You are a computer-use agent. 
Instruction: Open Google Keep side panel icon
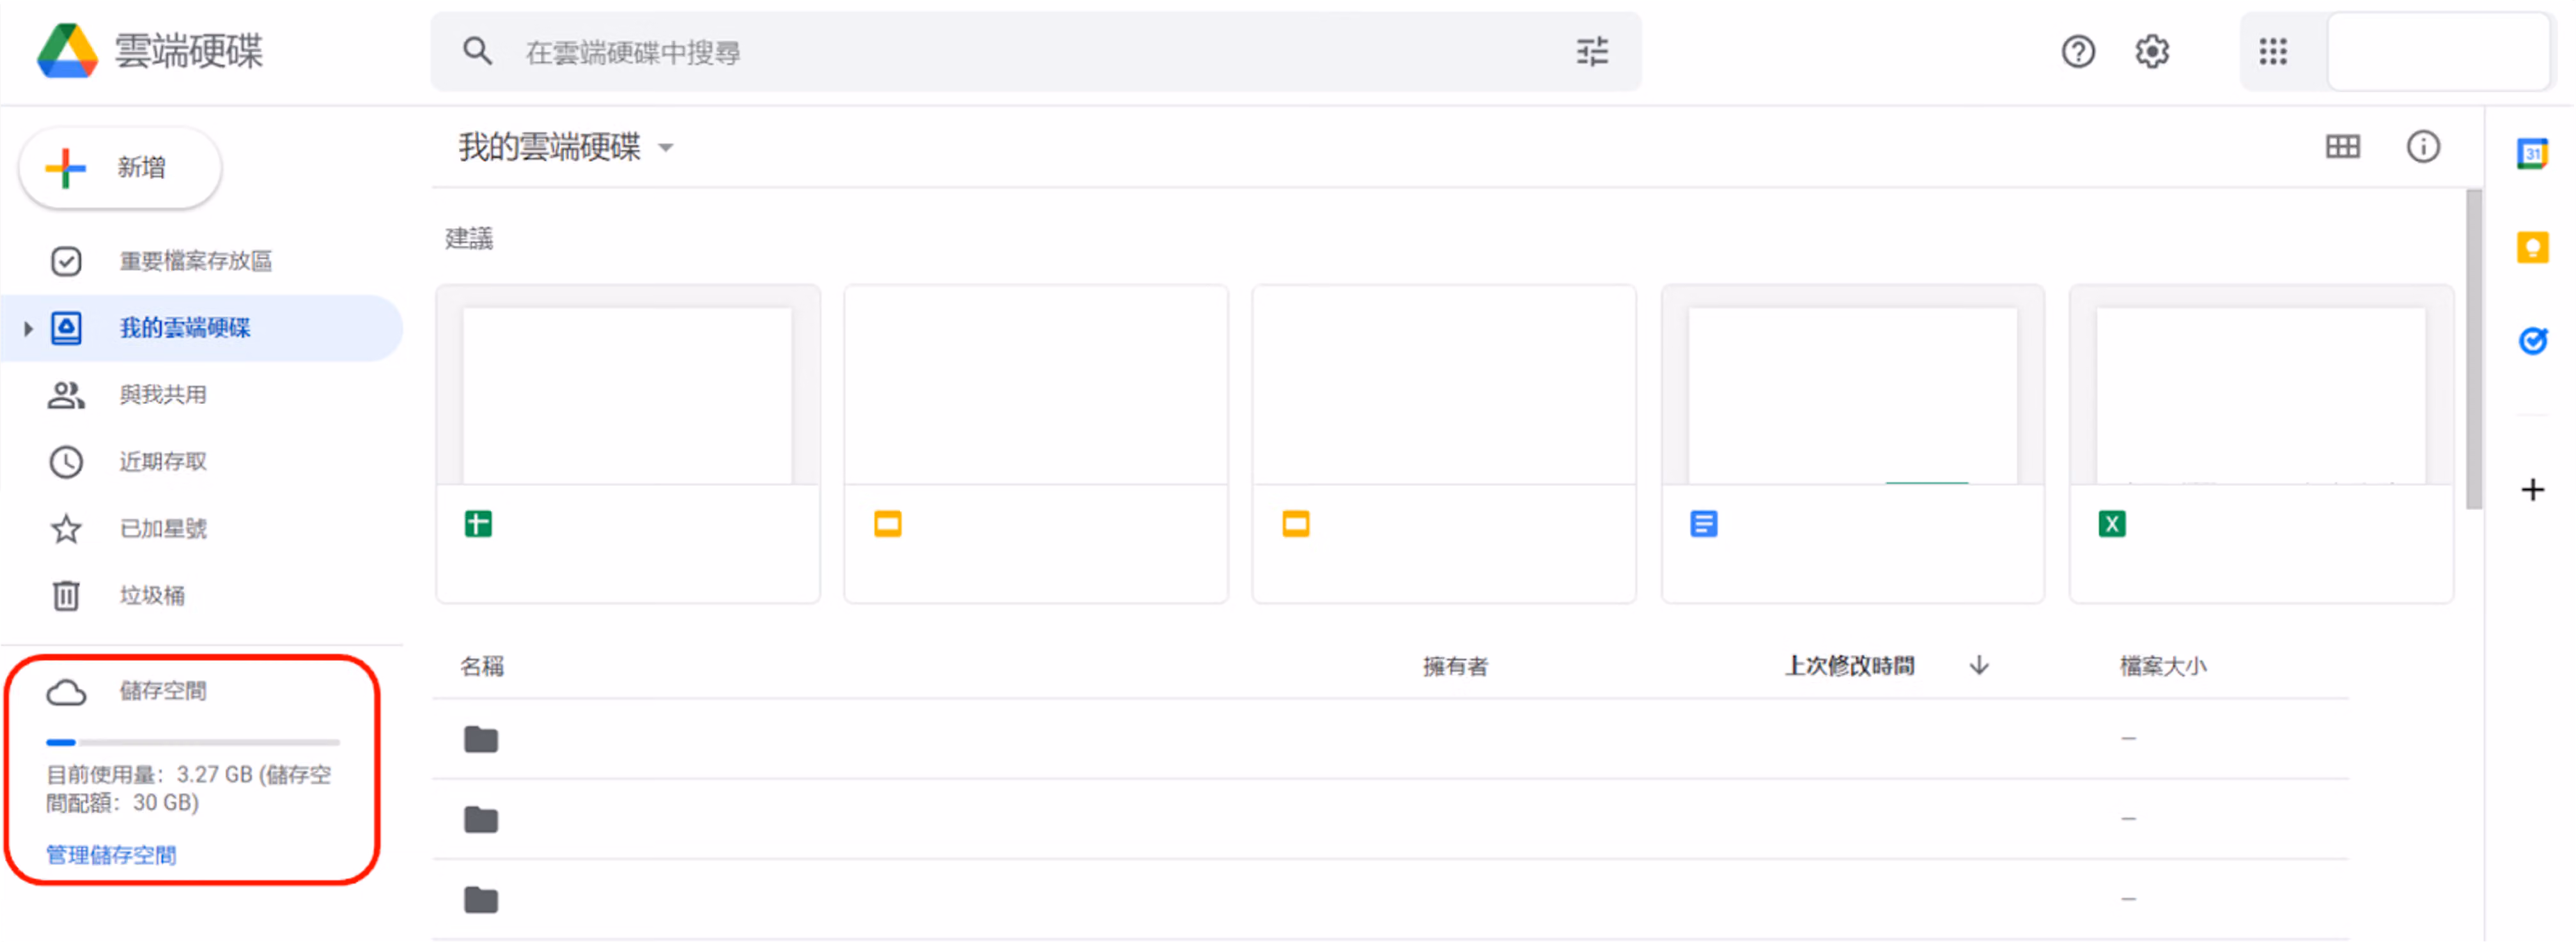(x=2532, y=247)
